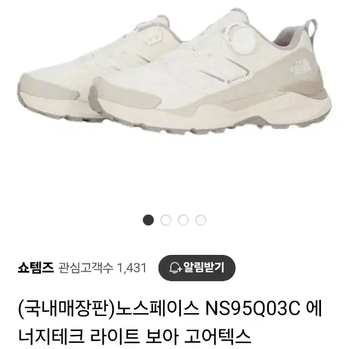Switch to the third image dot
349x349 pixels.
[x=183, y=220]
